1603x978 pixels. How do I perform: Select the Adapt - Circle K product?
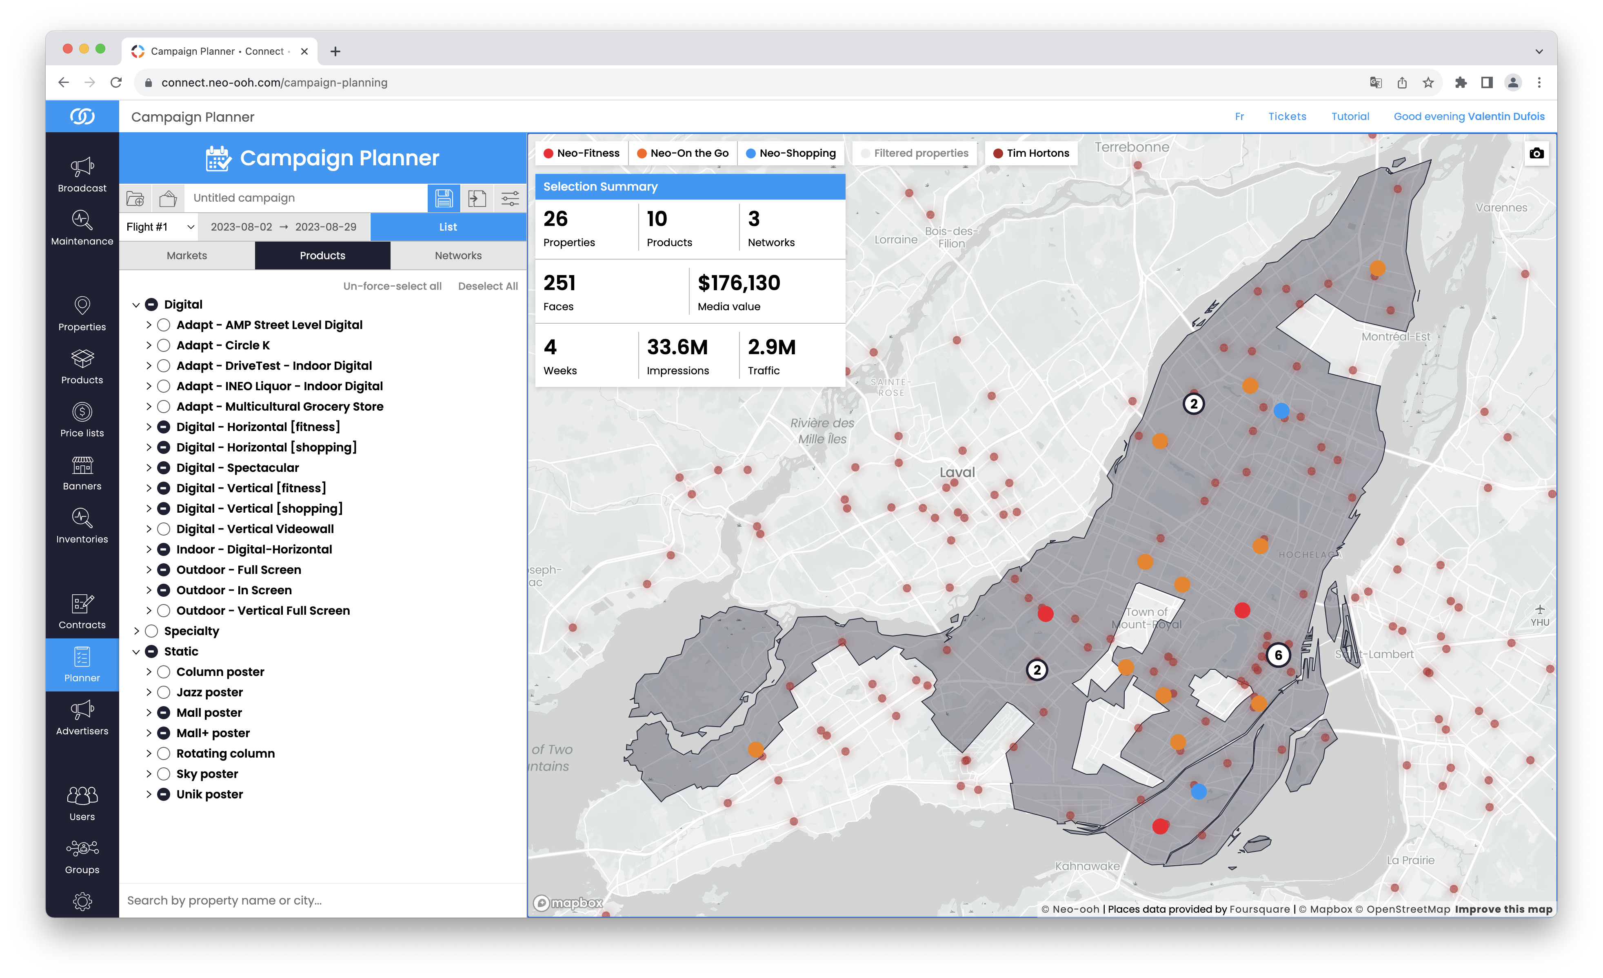(163, 345)
